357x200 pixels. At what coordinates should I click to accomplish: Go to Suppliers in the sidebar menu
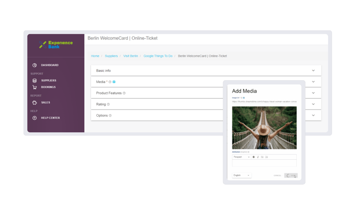[x=49, y=81]
